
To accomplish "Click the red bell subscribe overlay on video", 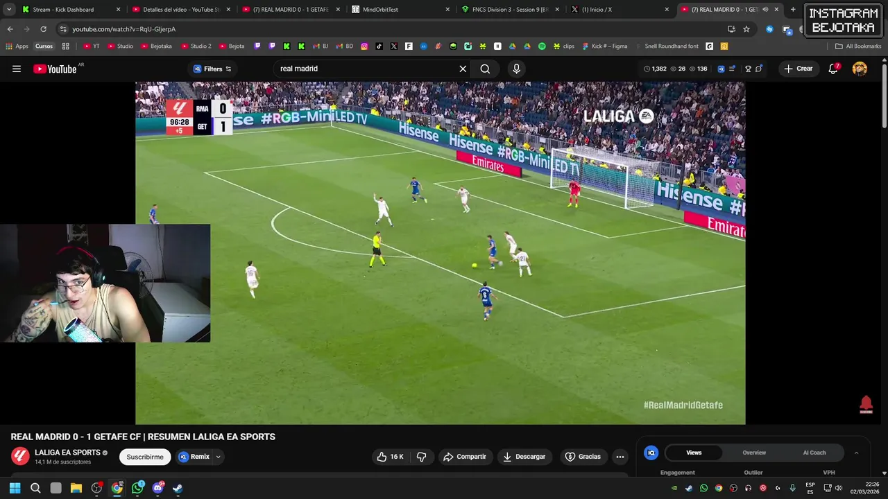I will (866, 404).
